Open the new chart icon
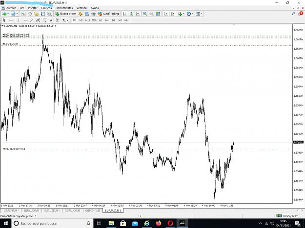The image size is (305, 228). pos(4,14)
